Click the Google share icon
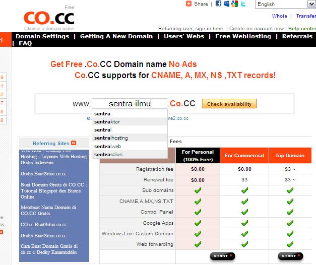This screenshot has height=265, width=316. [x=234, y=4]
